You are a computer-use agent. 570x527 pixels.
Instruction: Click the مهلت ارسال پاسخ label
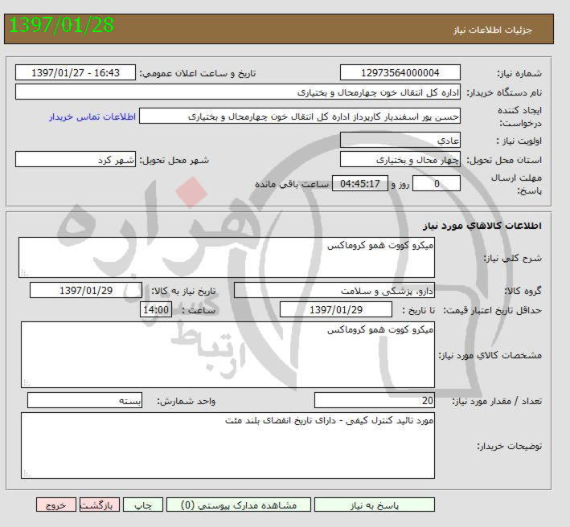pos(516,184)
